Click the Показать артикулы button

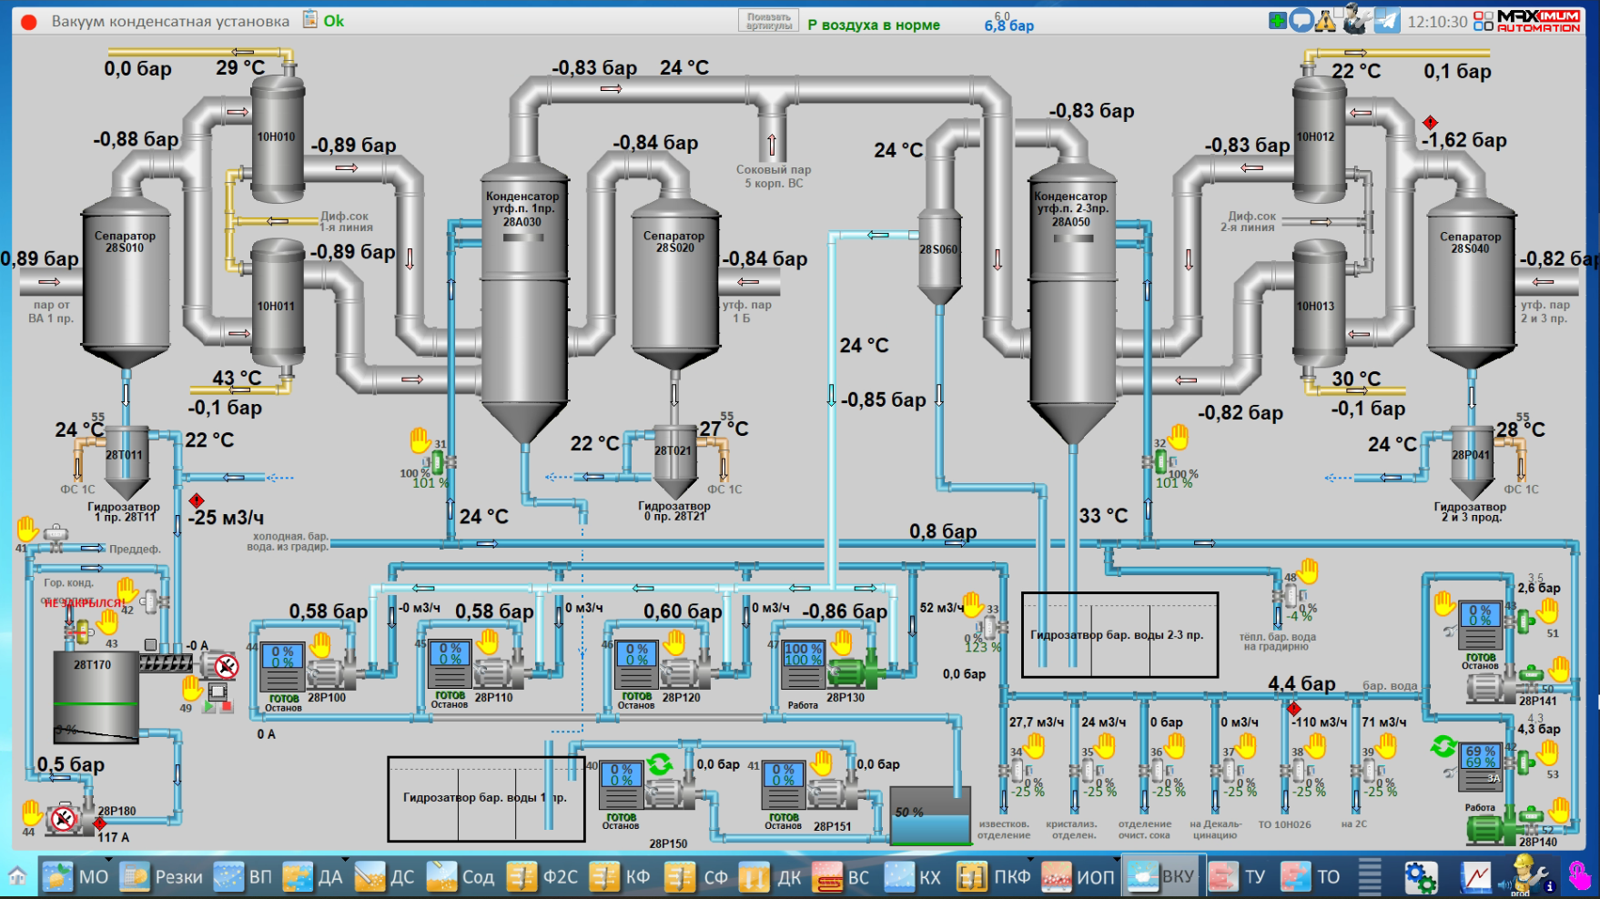768,21
